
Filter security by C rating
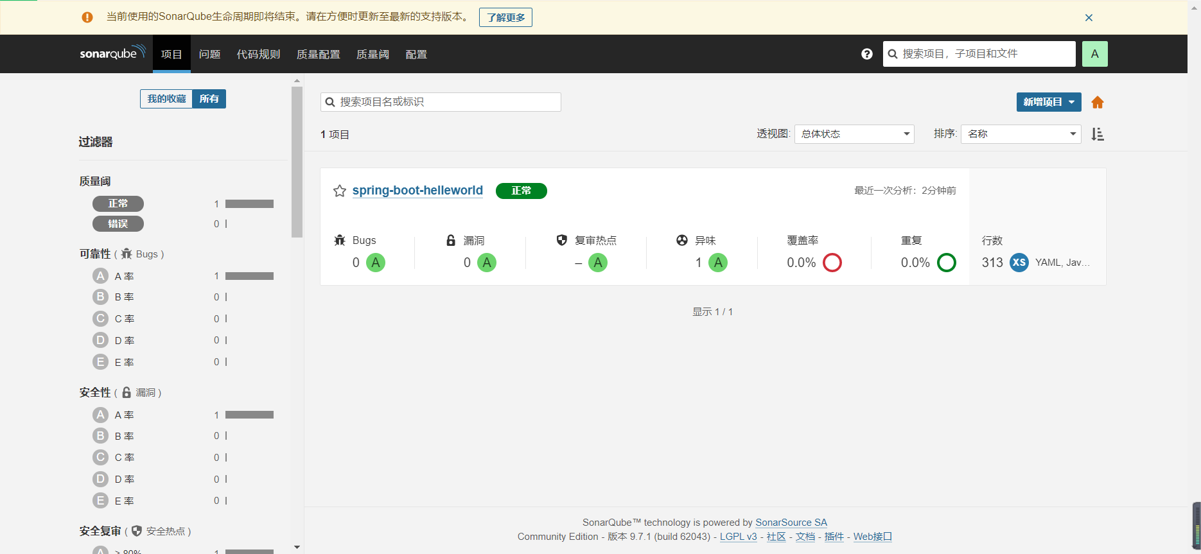183,458
